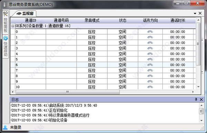
Task: Click the 未登录 user icon in status bar
Action: point(5,127)
